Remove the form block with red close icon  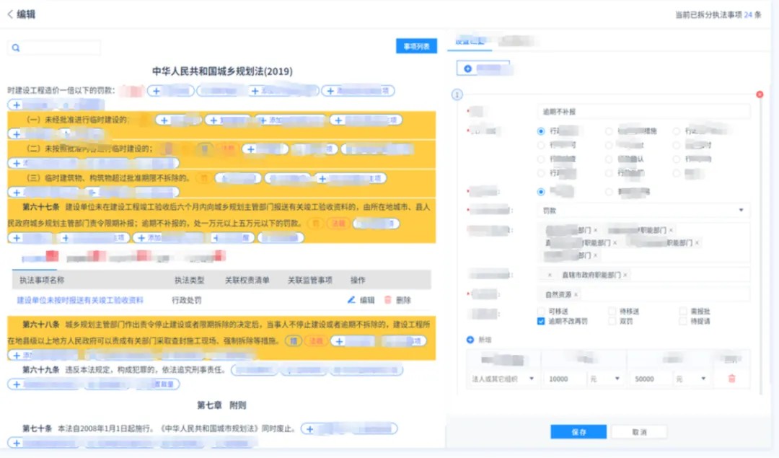(x=759, y=94)
